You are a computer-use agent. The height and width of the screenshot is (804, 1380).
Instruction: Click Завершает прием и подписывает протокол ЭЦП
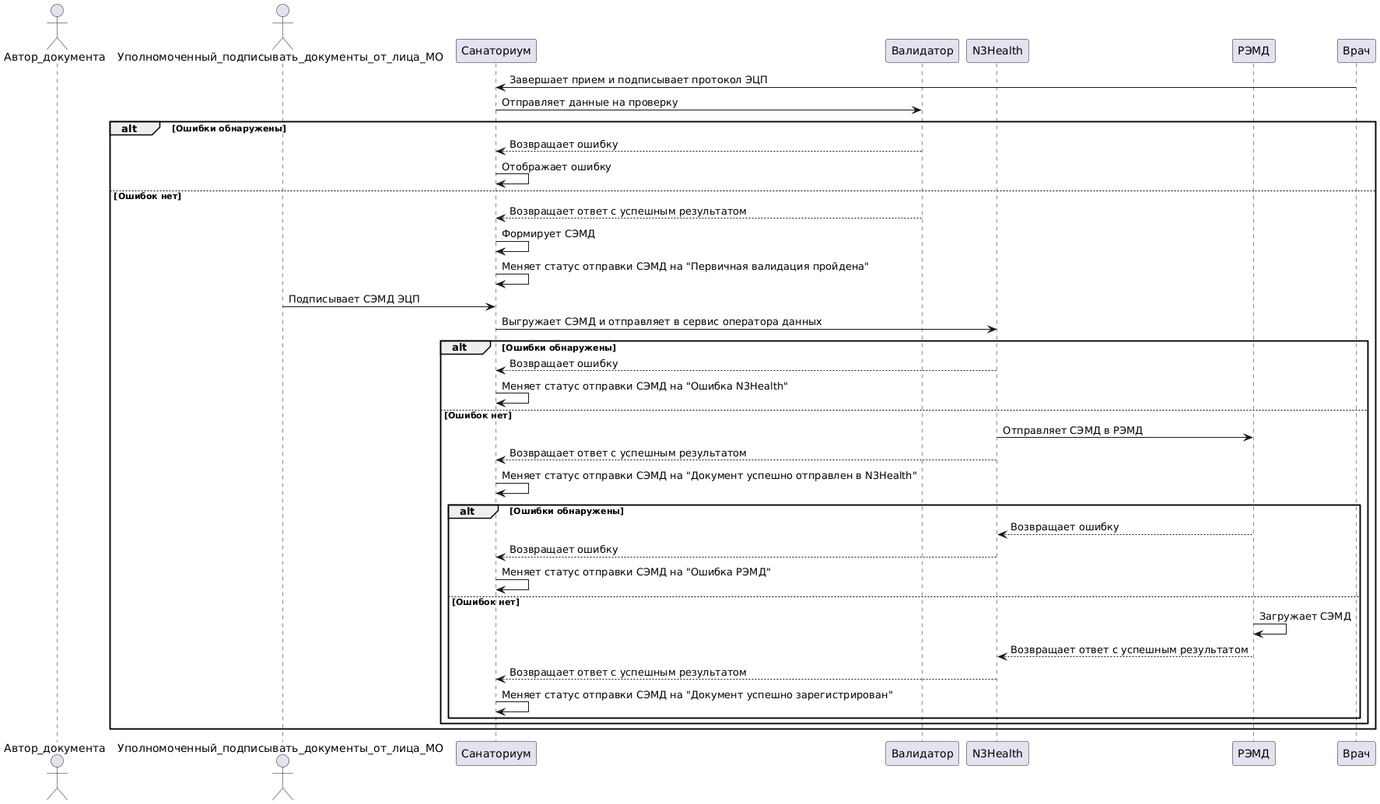point(638,80)
